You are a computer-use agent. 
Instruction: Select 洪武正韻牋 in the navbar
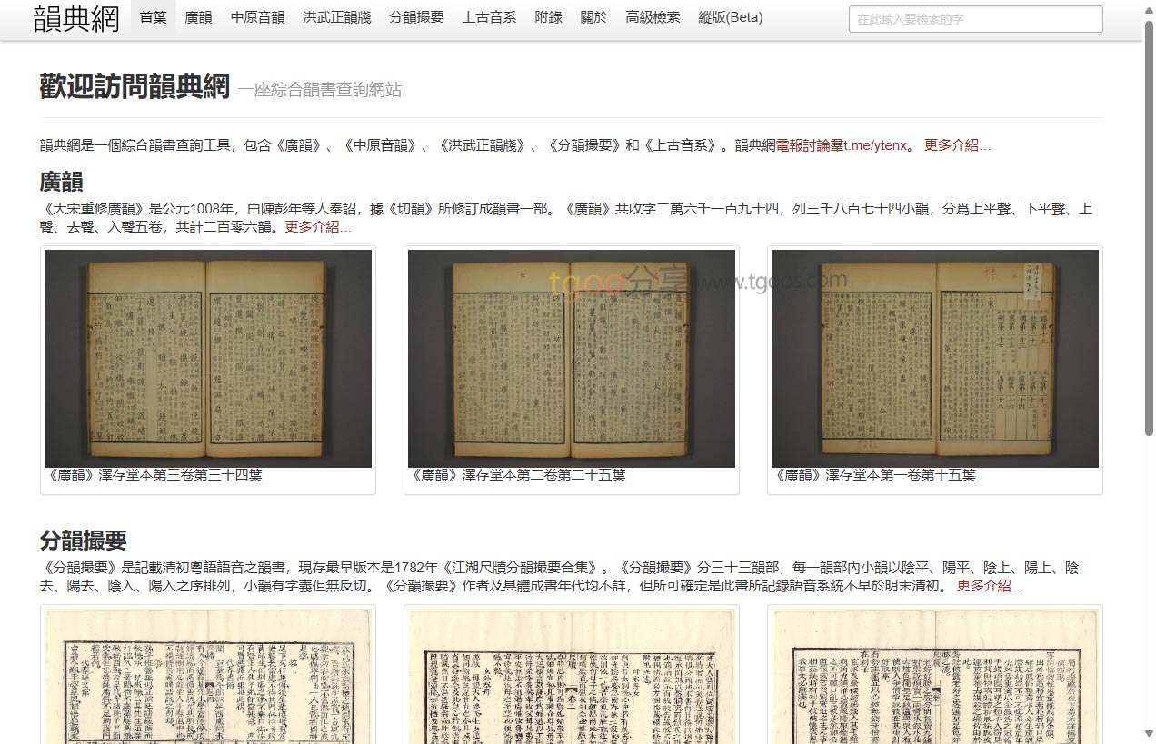point(336,17)
